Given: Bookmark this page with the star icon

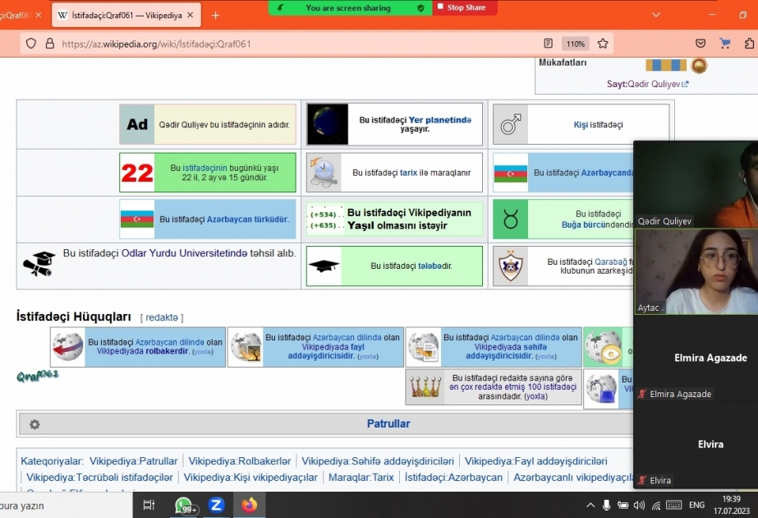Looking at the screenshot, I should coord(602,44).
